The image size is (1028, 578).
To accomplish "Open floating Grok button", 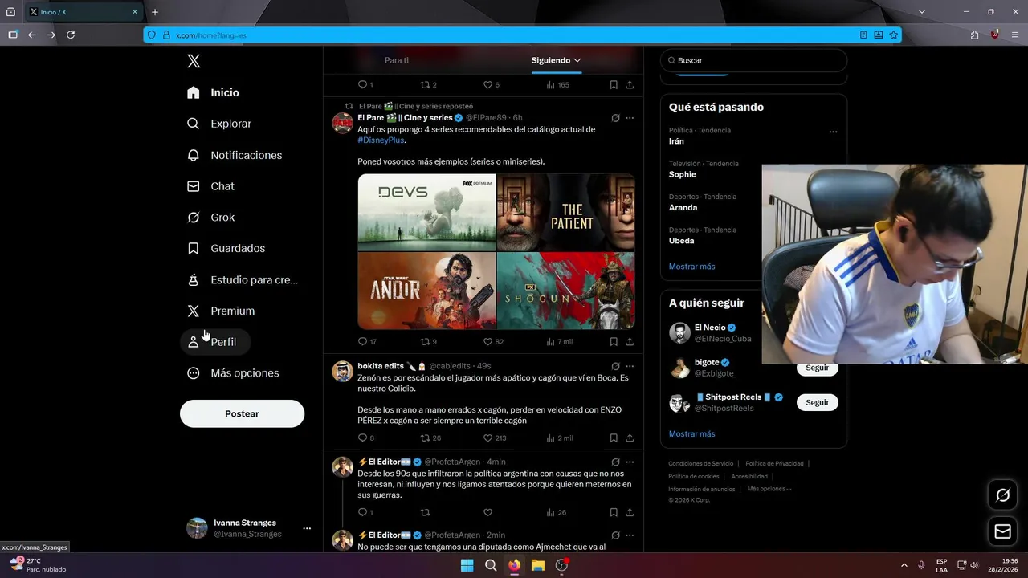I will pyautogui.click(x=1002, y=495).
